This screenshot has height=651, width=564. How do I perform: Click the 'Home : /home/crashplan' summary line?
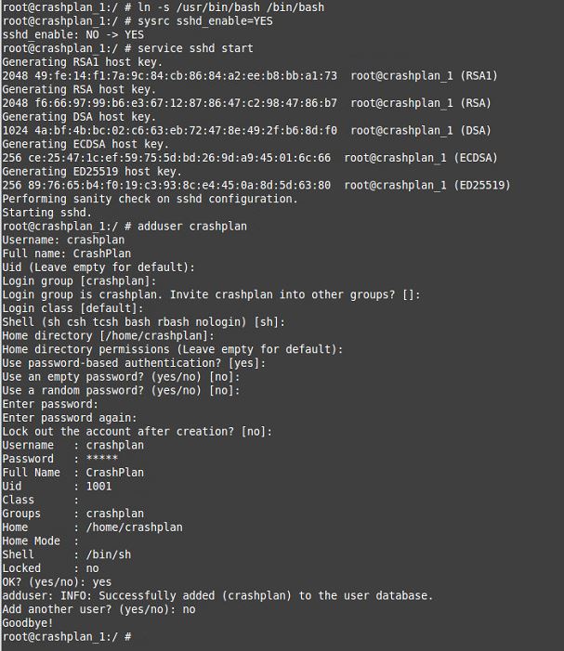[92, 527]
